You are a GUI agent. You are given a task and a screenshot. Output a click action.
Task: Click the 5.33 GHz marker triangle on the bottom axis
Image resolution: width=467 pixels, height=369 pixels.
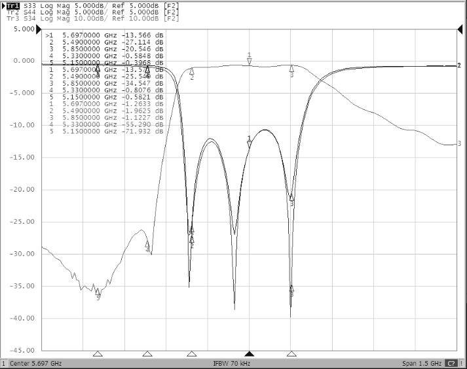click(147, 353)
